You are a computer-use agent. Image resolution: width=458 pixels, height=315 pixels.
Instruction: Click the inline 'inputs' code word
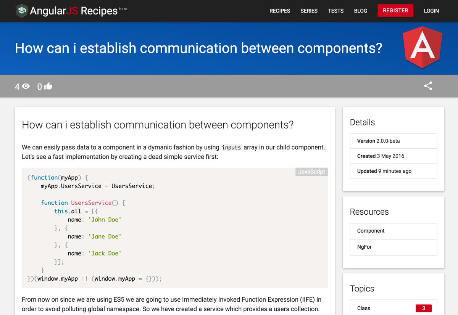pyautogui.click(x=231, y=148)
